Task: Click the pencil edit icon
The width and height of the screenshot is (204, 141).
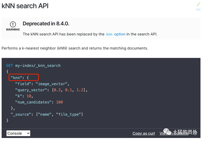Action: [x=198, y=5]
